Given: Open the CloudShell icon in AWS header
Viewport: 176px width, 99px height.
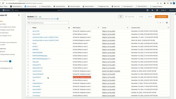Looking at the screenshot, I should click(147, 10).
